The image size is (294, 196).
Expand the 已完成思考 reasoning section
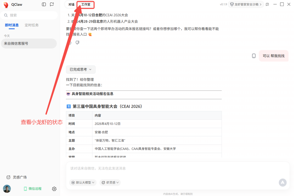point(81,69)
